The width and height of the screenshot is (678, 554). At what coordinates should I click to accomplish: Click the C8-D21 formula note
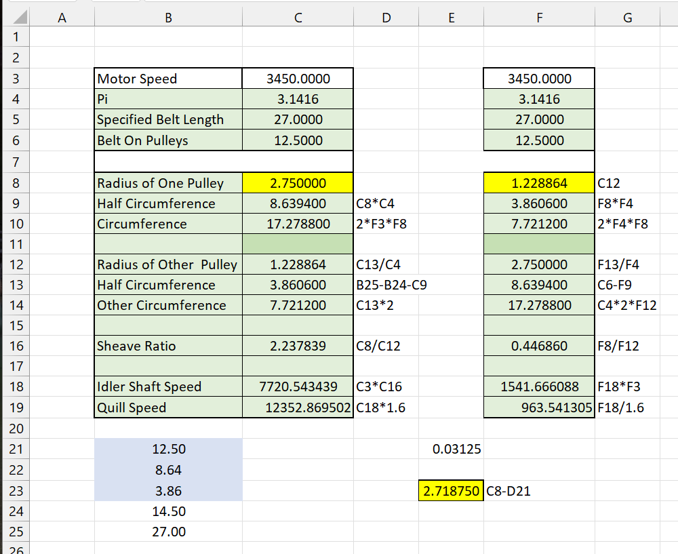pos(508,491)
